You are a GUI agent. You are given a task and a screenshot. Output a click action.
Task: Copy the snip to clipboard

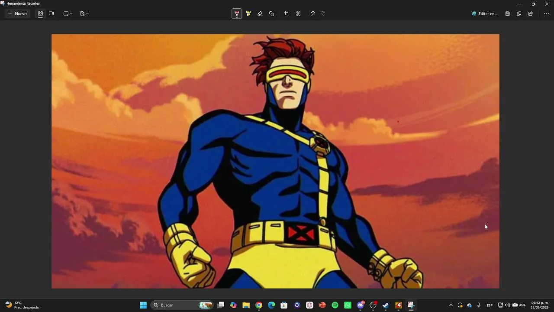point(519,13)
